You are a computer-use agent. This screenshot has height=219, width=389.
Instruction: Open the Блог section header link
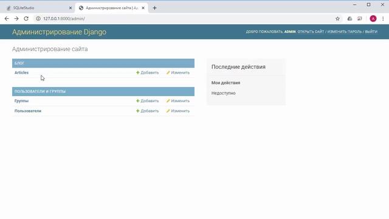pyautogui.click(x=19, y=63)
